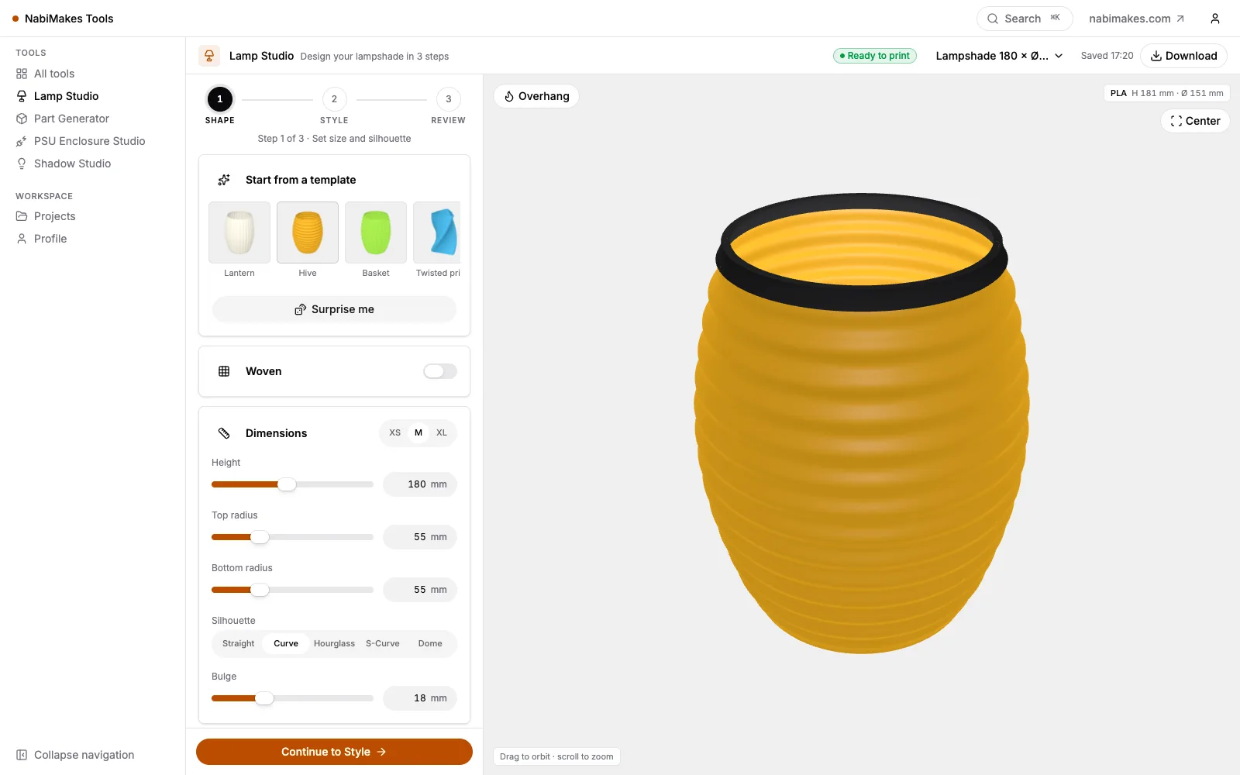This screenshot has height=775, width=1240.
Task: Select the Basket template thumbnail
Action: (x=376, y=232)
